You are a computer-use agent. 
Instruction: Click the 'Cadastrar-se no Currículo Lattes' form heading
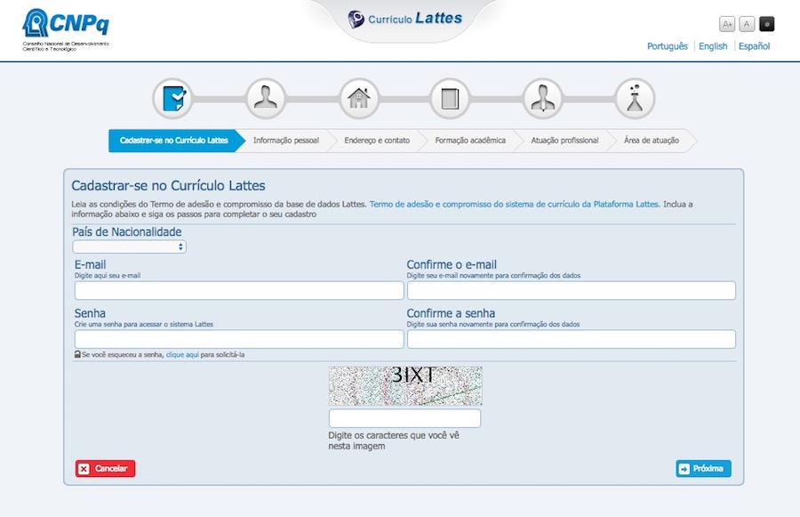point(168,185)
